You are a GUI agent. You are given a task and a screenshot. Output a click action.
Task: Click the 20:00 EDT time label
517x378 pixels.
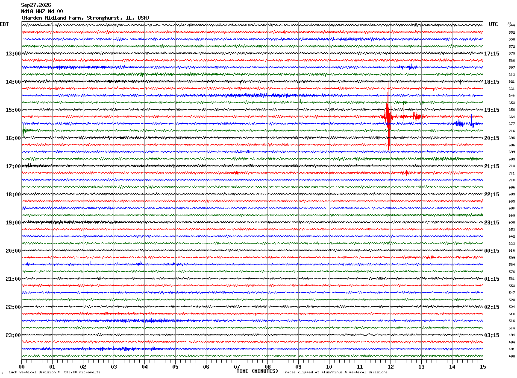tap(13, 251)
